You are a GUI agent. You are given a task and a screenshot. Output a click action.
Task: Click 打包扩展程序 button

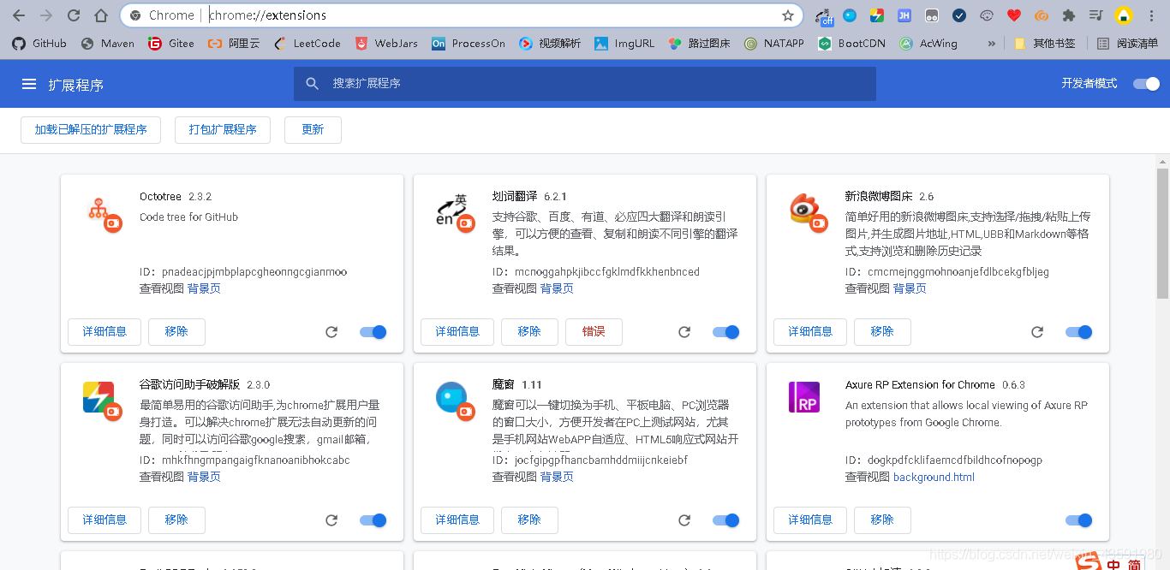click(223, 129)
